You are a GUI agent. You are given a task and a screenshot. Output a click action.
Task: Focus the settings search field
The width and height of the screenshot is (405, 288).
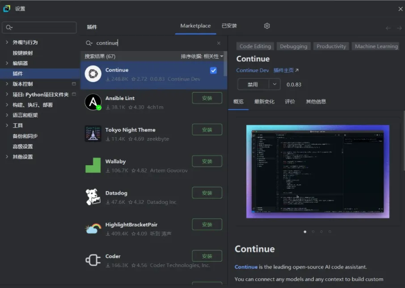click(x=39, y=27)
